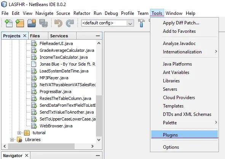The image size is (225, 159).
Task: Close the Projects tab
Action: pos(25,35)
